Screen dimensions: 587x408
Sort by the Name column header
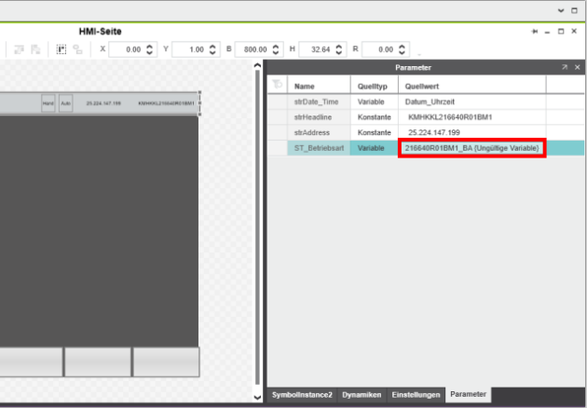[319, 86]
